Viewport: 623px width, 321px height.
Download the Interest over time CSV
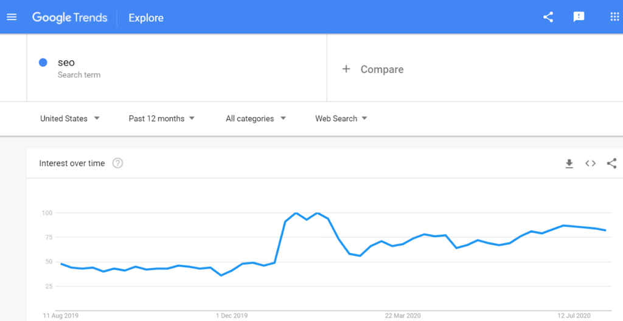(x=569, y=163)
